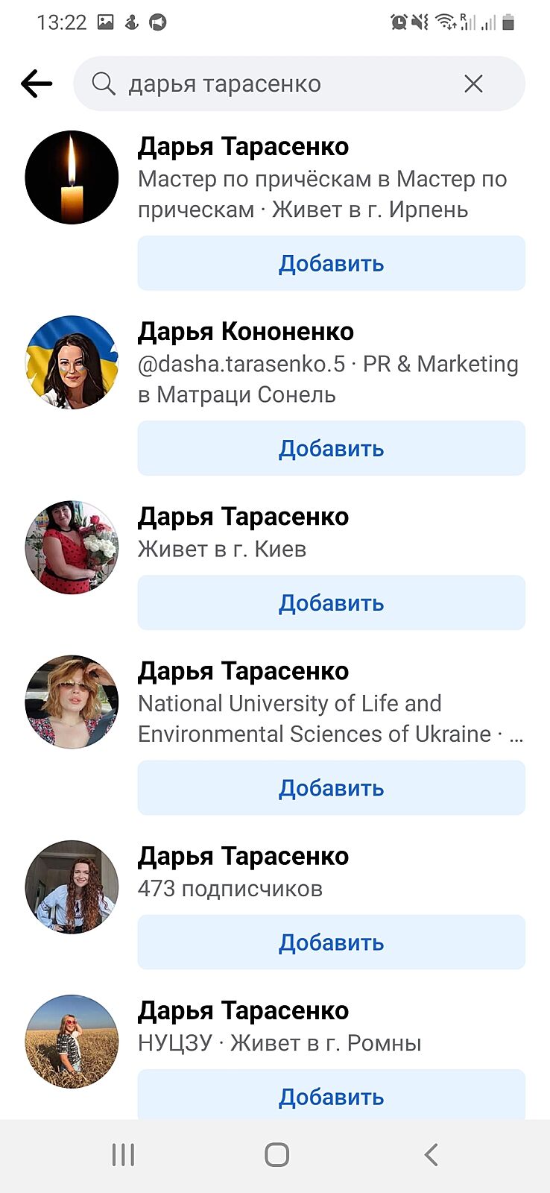Viewport: 550px width, 1193px height.
Task: Add Дарья Тарасенко living in Киев
Action: [331, 602]
